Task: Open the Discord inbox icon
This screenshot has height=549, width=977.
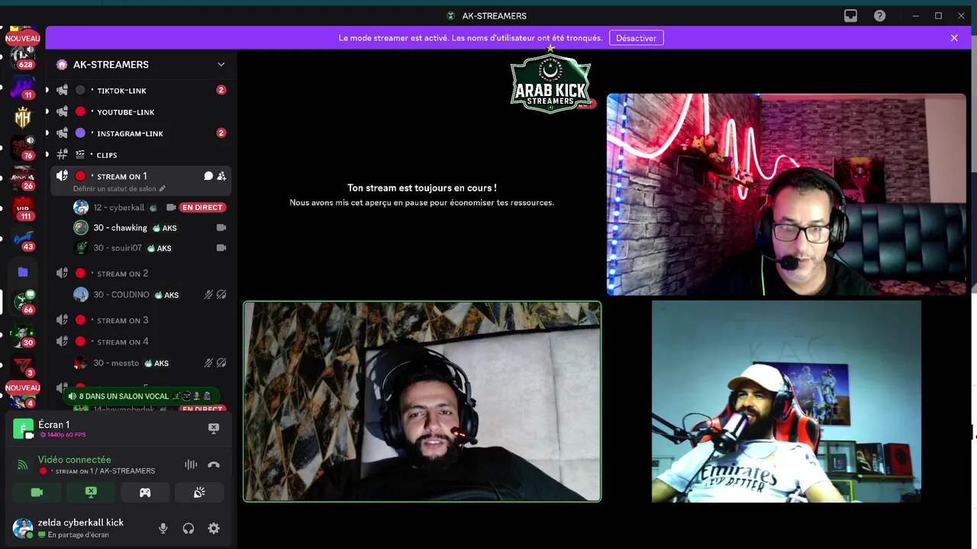Action: pos(850,16)
